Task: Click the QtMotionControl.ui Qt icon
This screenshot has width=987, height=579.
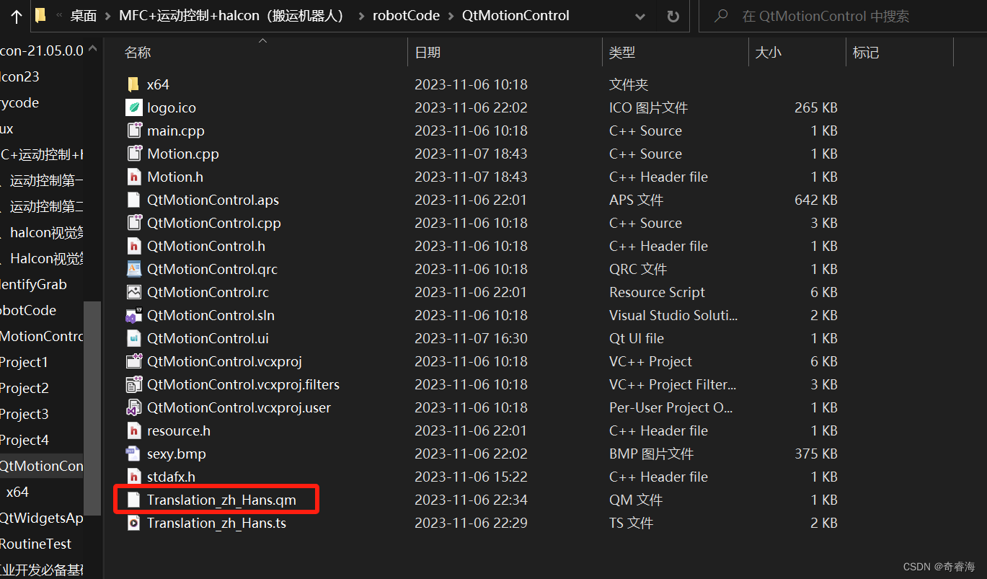Action: (x=133, y=338)
